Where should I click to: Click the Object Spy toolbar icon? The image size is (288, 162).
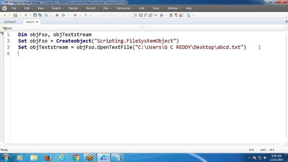coord(176,15)
